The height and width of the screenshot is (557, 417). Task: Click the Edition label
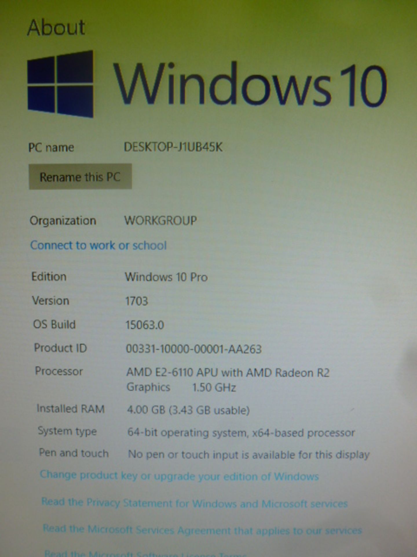click(49, 276)
